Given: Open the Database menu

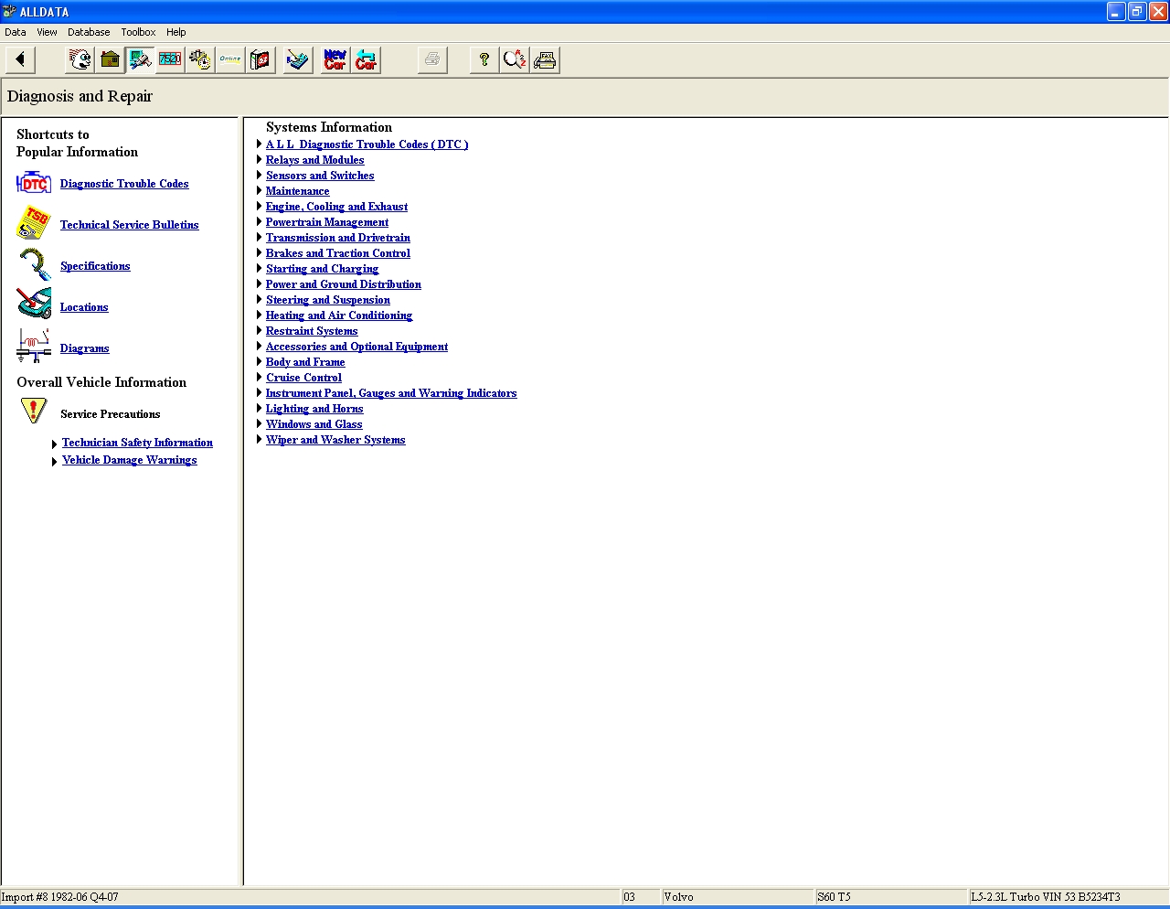Looking at the screenshot, I should click(x=89, y=32).
